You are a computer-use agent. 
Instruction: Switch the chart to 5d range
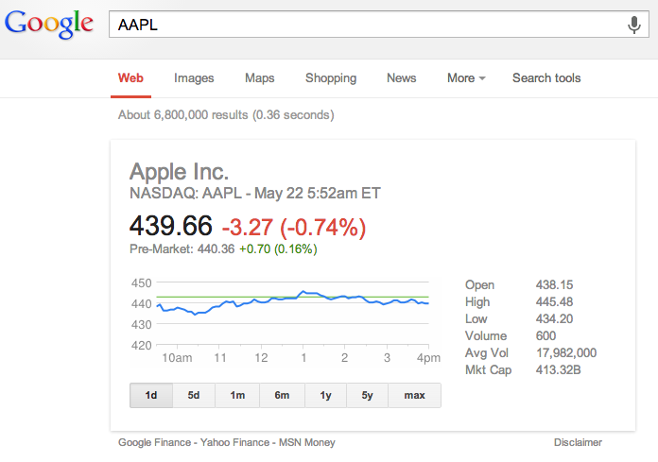coord(194,395)
